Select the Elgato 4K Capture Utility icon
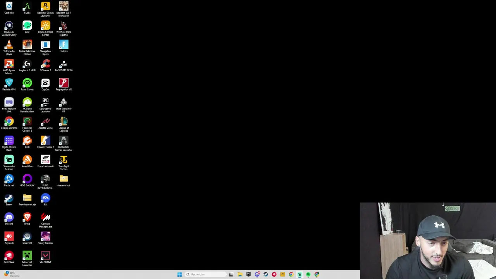Viewport: 496px width, 279px height. (9, 29)
